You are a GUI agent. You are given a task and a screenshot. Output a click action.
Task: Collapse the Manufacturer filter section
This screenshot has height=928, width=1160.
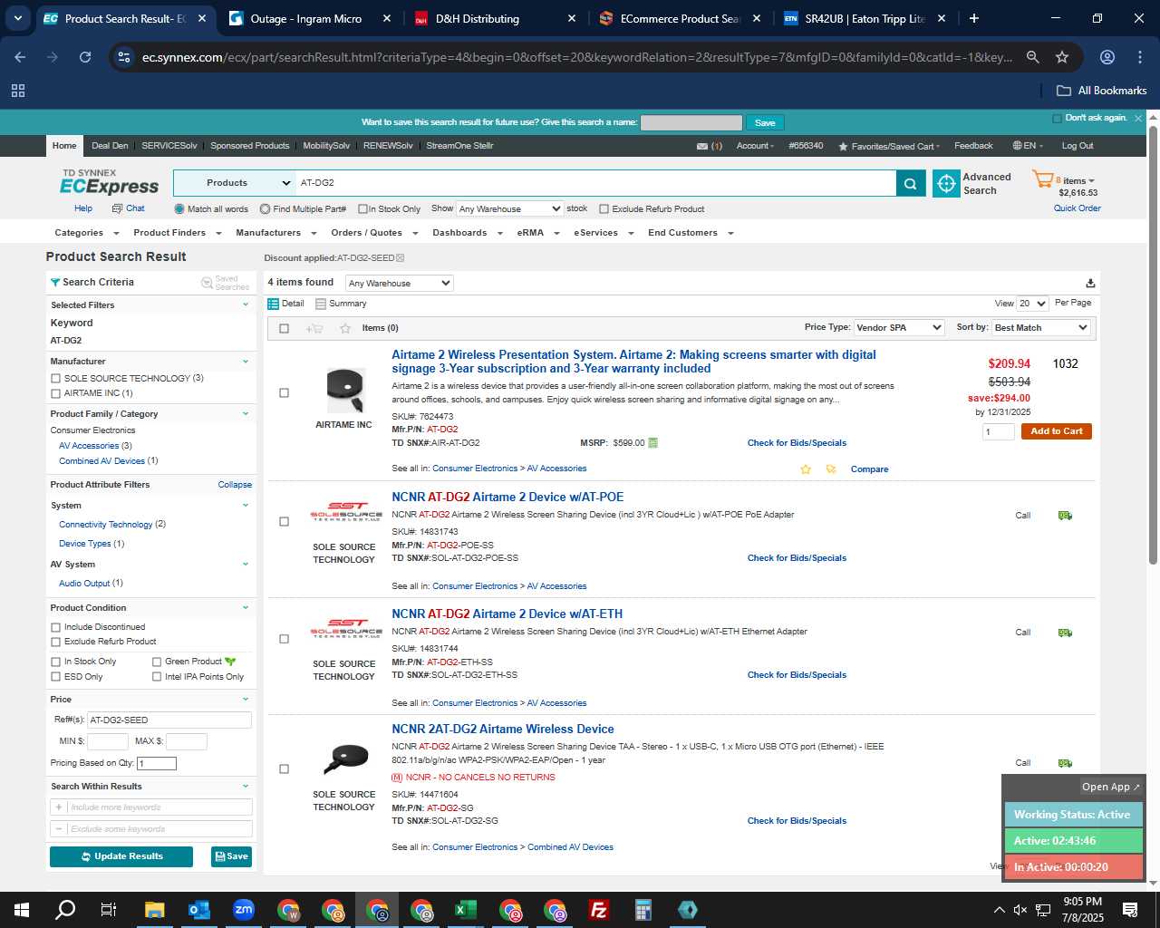point(245,362)
